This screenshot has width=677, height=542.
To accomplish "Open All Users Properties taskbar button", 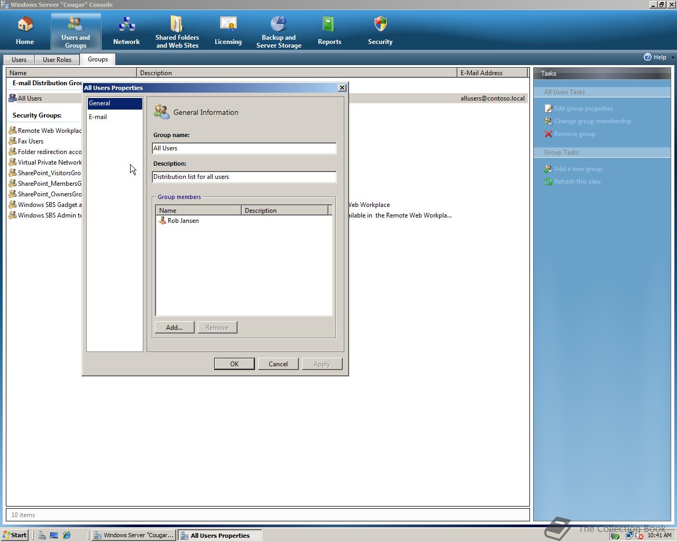I will click(x=219, y=535).
